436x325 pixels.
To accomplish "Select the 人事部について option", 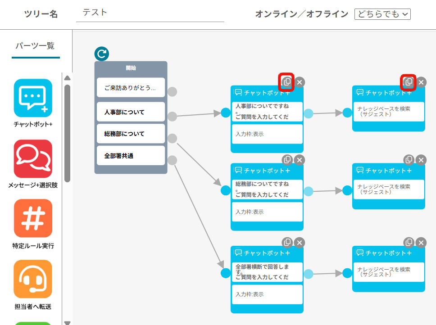I will (131, 112).
